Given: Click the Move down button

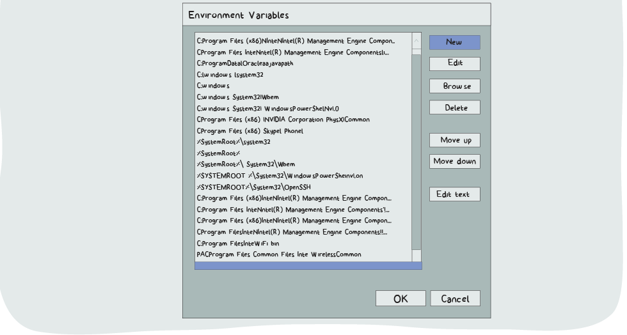Looking at the screenshot, I should click(454, 161).
